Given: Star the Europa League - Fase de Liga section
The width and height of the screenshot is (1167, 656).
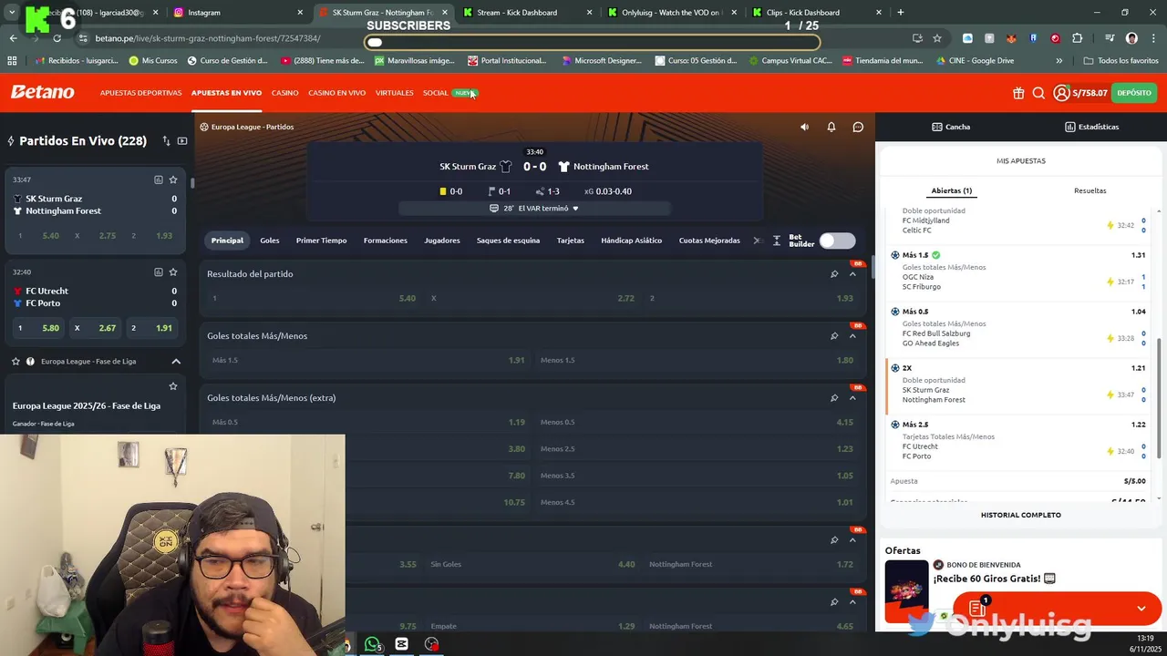Looking at the screenshot, I should pyautogui.click(x=15, y=361).
